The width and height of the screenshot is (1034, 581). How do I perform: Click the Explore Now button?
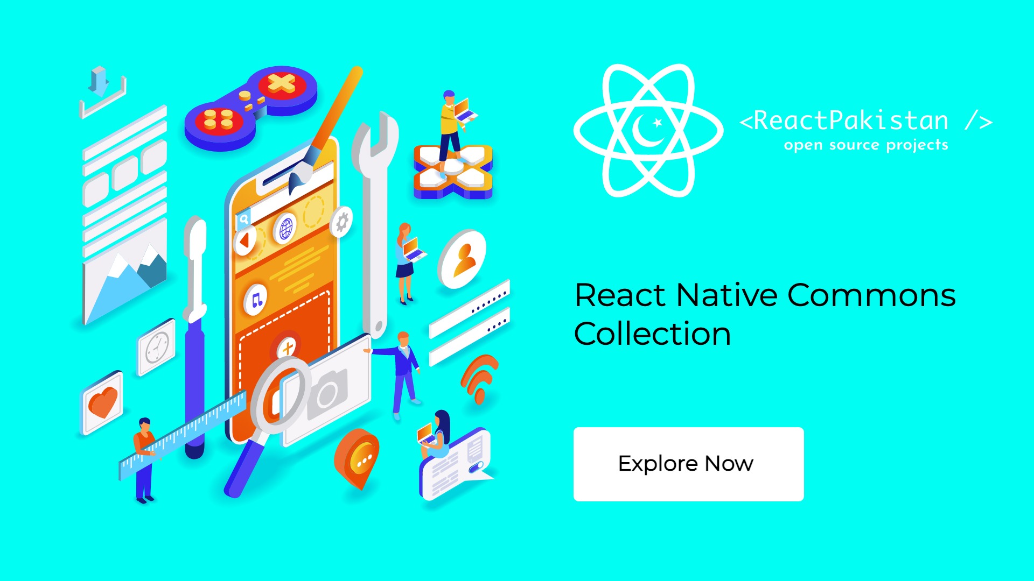click(x=686, y=463)
